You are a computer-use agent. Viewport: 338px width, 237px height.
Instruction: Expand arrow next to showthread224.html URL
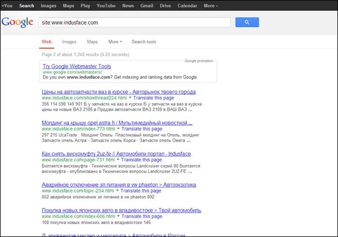coord(130,98)
